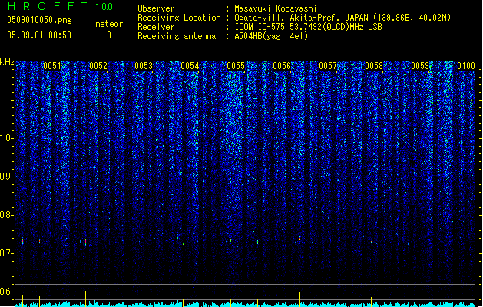Click the 0055 time marker
483x307 pixels.
pos(236,66)
